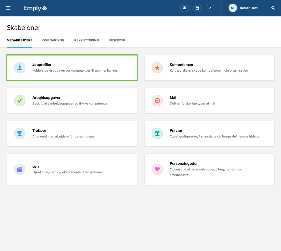The height and width of the screenshot is (251, 281).
Task: Open the Mål templates card
Action: 209,101
